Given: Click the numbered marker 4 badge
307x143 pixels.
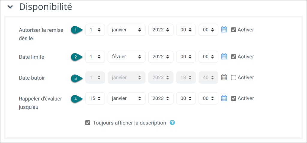Looking at the screenshot, I should pos(76,98).
